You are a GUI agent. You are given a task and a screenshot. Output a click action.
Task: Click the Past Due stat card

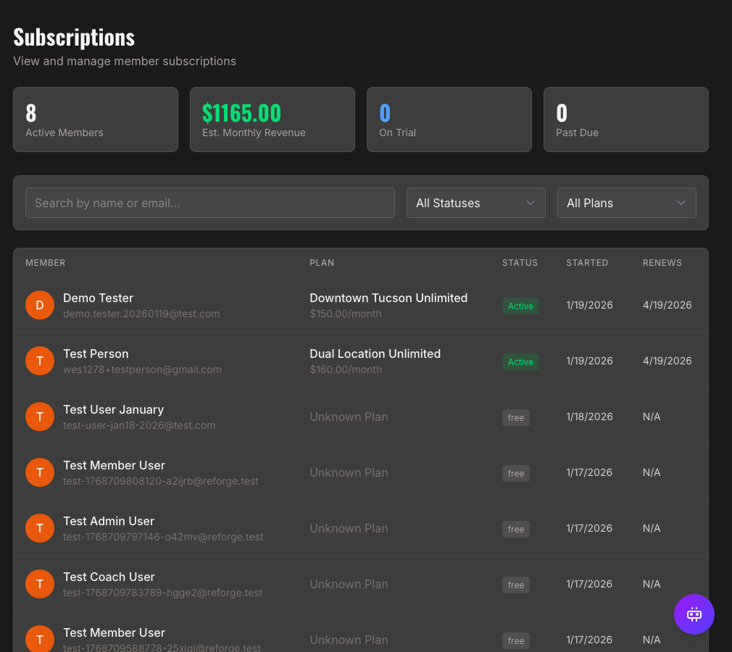(x=626, y=120)
